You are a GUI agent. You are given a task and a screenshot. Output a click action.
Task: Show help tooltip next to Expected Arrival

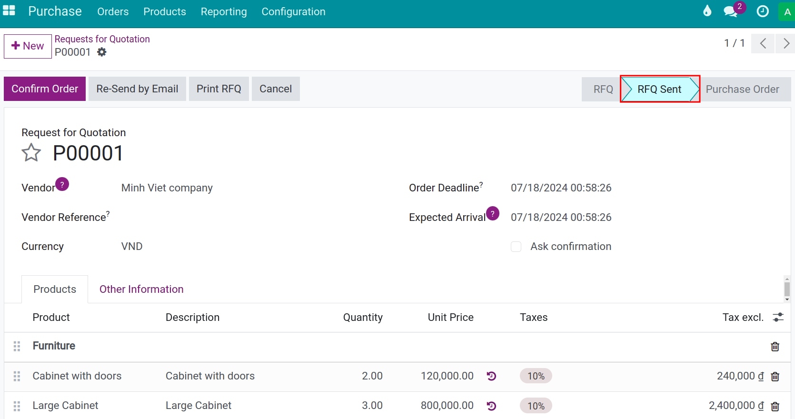point(493,213)
